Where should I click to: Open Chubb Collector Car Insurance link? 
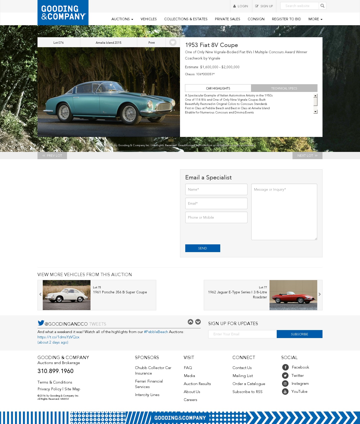pos(153,371)
